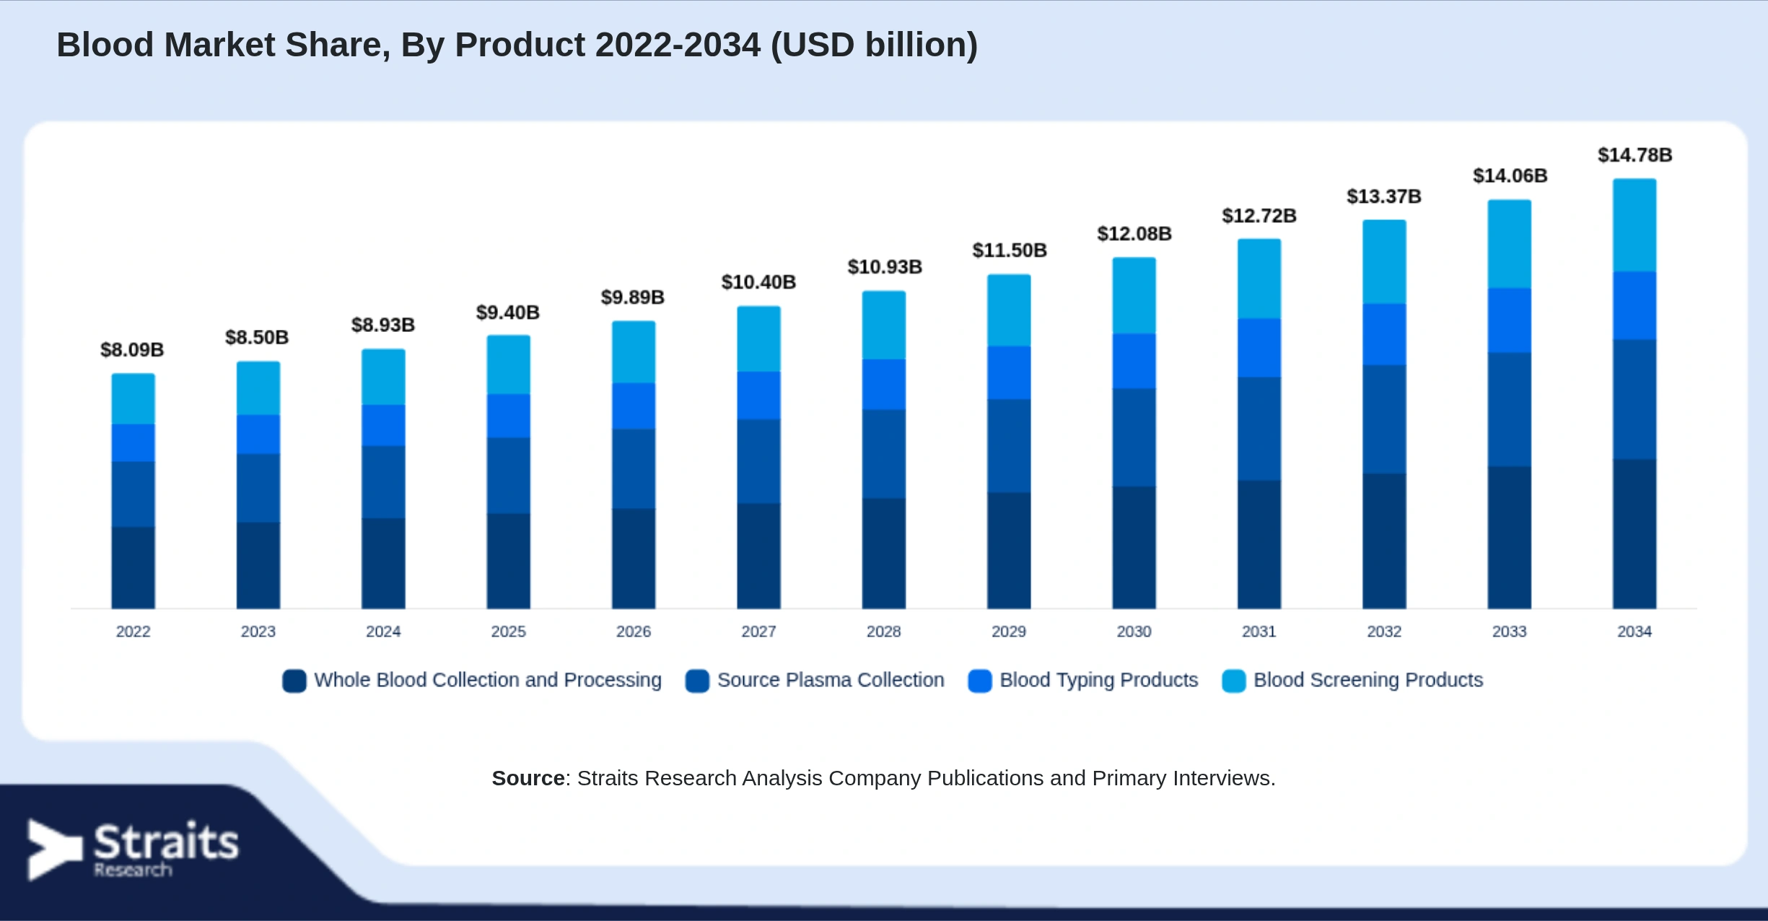The height and width of the screenshot is (921, 1768).
Task: Click the 2034 axis label
Action: [1634, 632]
